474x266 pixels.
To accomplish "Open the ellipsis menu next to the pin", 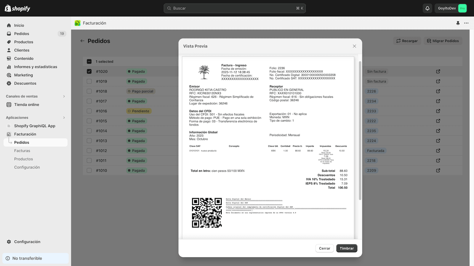I will (x=466, y=23).
